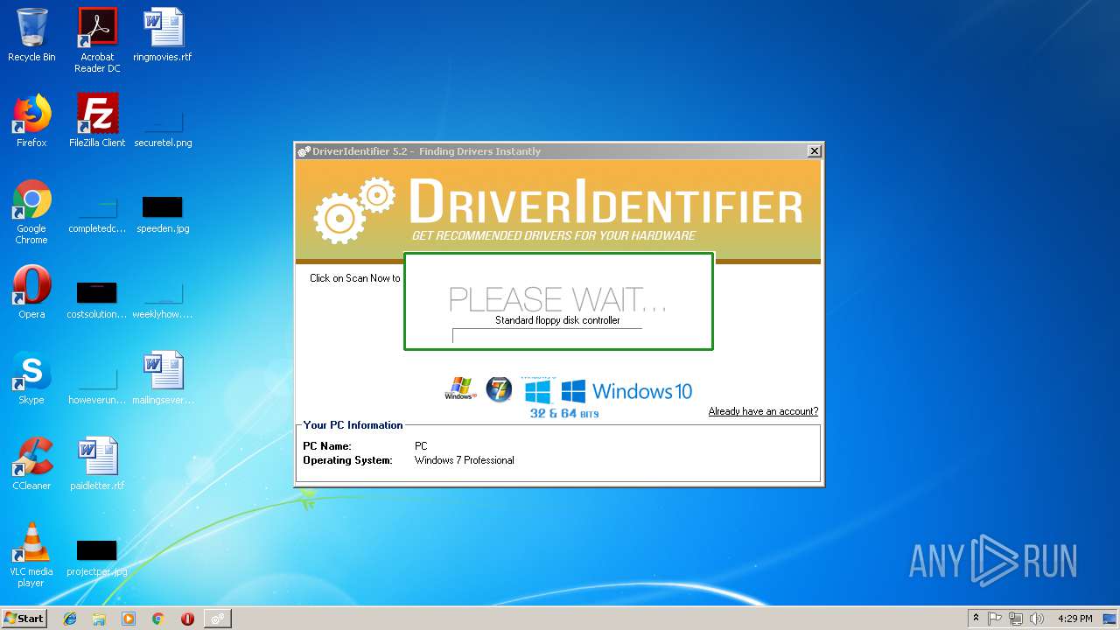Screen dimensions: 1120x630
Task: Select the ringmovies.rtf file
Action: tap(163, 35)
